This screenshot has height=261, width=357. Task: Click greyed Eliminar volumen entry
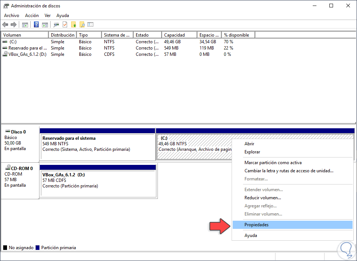tap(292, 214)
